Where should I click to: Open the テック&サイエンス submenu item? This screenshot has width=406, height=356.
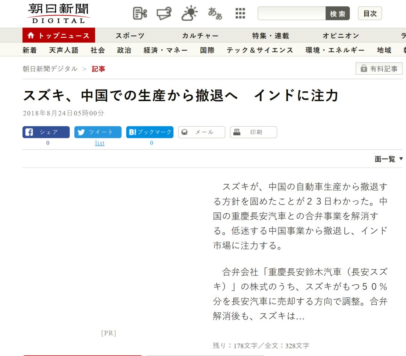pos(260,50)
